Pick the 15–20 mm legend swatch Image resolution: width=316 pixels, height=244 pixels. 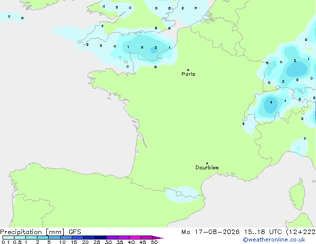78,238
